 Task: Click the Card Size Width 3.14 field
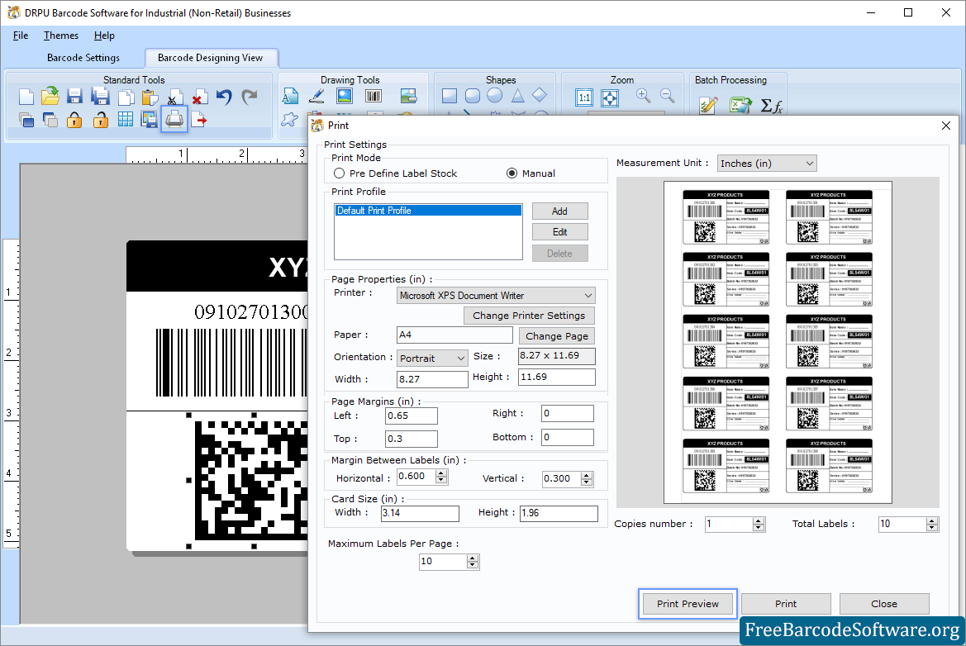(x=420, y=513)
